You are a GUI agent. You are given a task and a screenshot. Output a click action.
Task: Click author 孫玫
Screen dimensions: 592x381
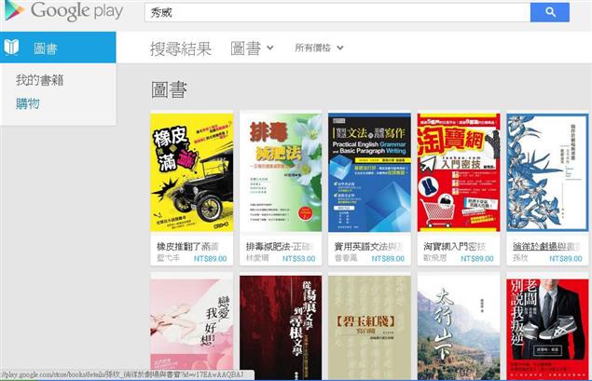point(520,258)
